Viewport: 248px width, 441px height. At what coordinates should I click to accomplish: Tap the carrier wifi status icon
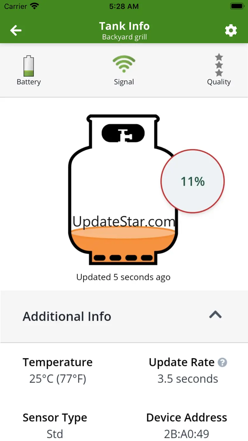(x=34, y=6)
